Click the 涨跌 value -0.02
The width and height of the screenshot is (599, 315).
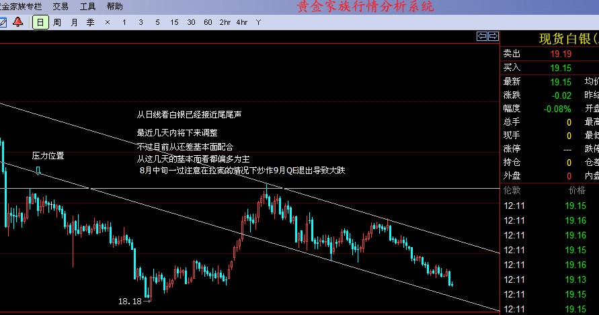(x=561, y=95)
